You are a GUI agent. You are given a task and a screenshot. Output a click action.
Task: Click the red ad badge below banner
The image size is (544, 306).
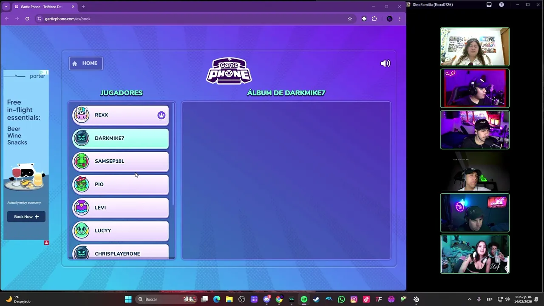[46, 243]
